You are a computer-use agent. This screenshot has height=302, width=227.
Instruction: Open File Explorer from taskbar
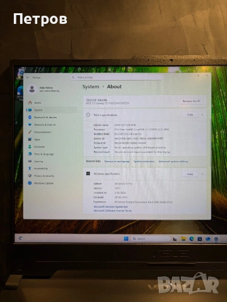pyautogui.click(x=183, y=238)
